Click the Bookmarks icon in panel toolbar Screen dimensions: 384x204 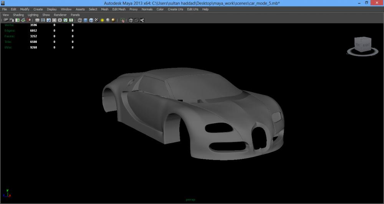(17, 20)
